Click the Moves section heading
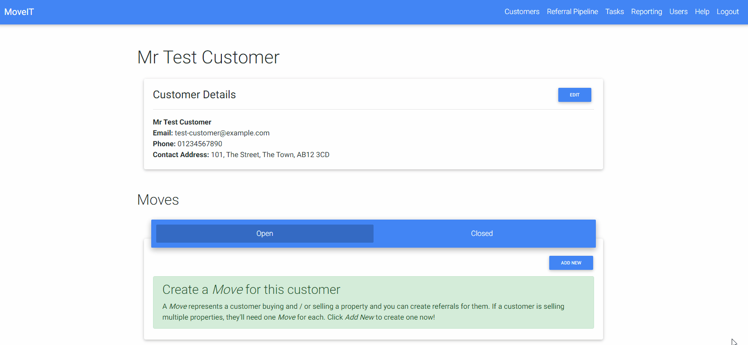Viewport: 748px width, 345px height. click(158, 200)
